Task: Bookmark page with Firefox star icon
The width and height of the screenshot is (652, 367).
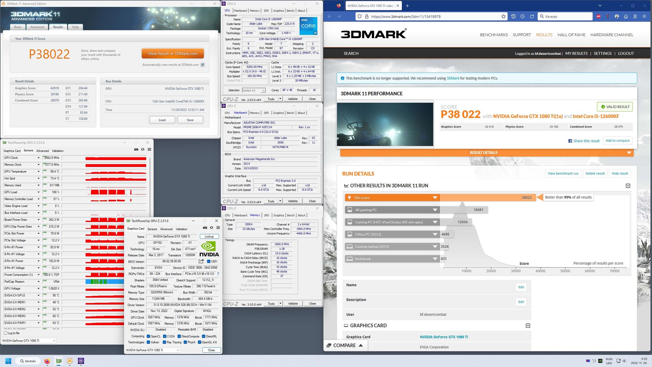Action: 503,16
